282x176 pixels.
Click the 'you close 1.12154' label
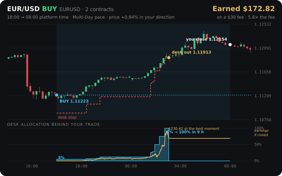[206, 39]
